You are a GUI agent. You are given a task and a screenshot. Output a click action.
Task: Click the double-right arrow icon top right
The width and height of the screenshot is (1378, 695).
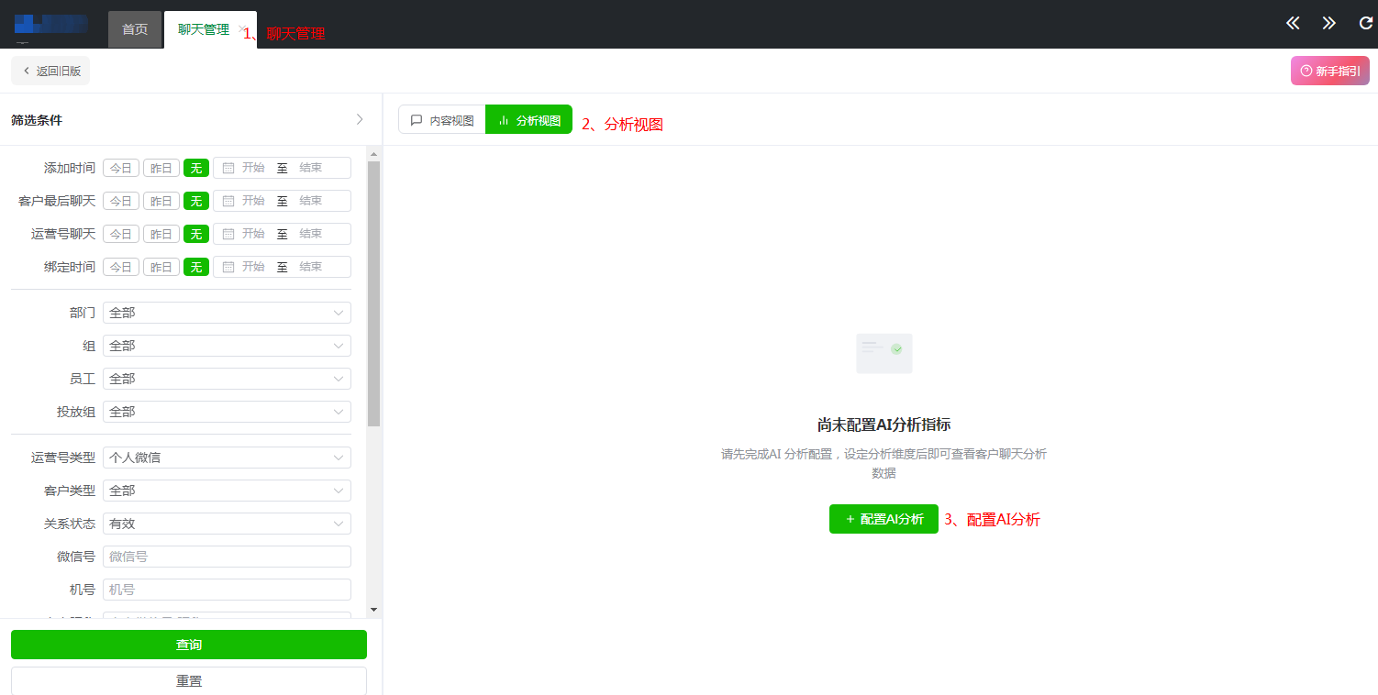[x=1328, y=23]
